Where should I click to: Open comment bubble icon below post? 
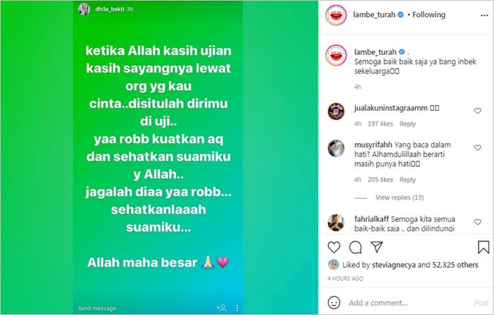pyautogui.click(x=355, y=247)
